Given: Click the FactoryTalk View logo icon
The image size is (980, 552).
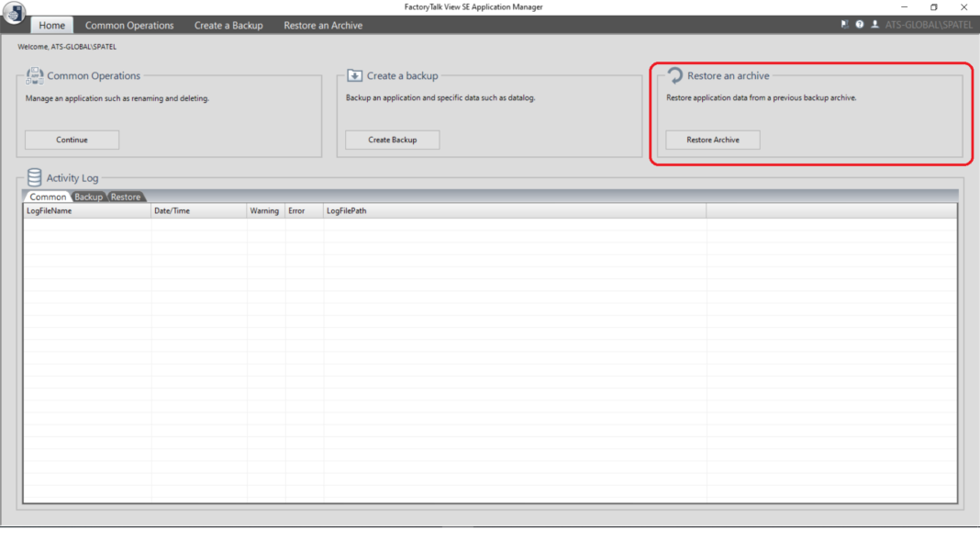Looking at the screenshot, I should click(x=15, y=13).
